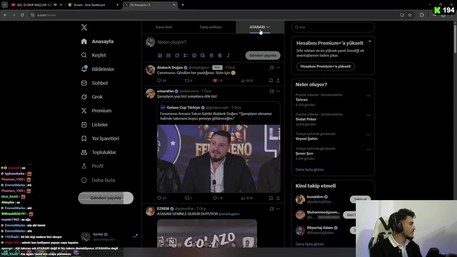Click composer Gönderi yayınla button
The image size is (457, 257).
pos(263,56)
